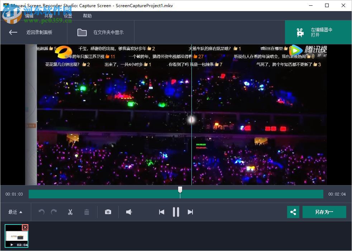Open the 编辑 (Edit) menu
Screen dimensions: 352x251
[x=29, y=15]
